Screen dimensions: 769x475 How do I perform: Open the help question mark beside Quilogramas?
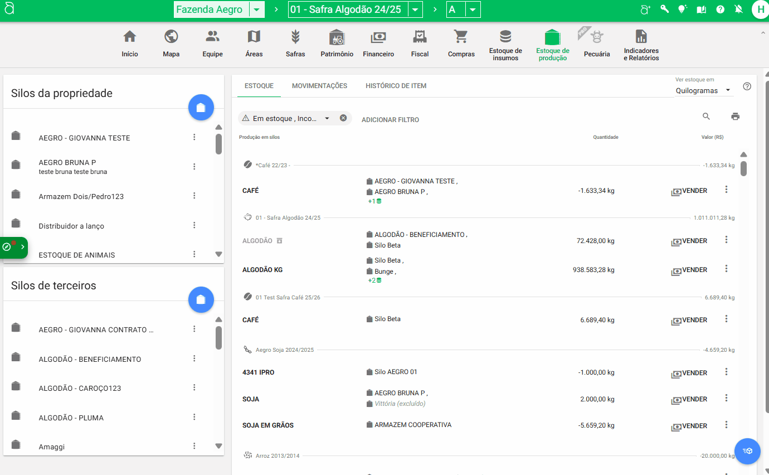click(x=747, y=86)
